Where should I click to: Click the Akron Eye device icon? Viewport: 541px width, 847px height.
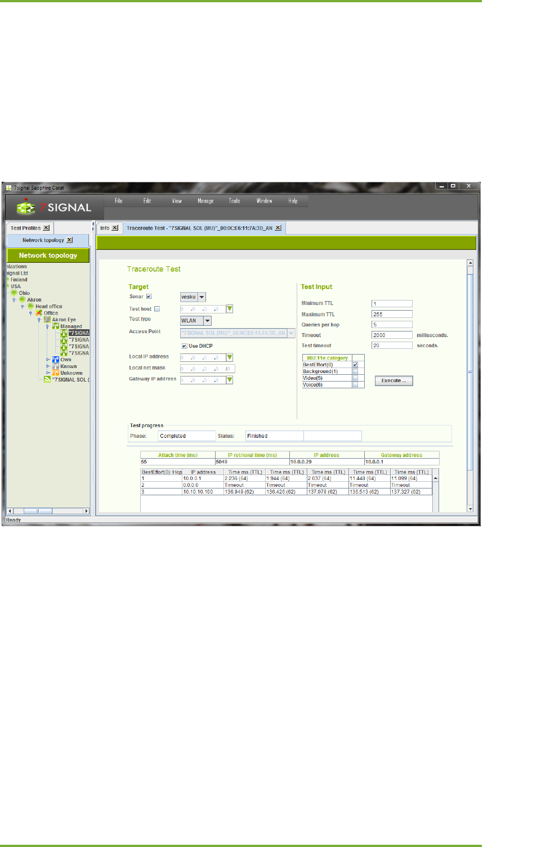coord(47,320)
